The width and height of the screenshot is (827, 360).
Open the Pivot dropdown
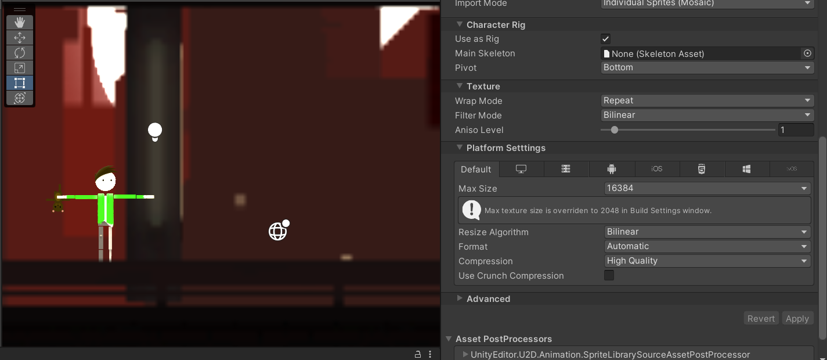(x=707, y=67)
